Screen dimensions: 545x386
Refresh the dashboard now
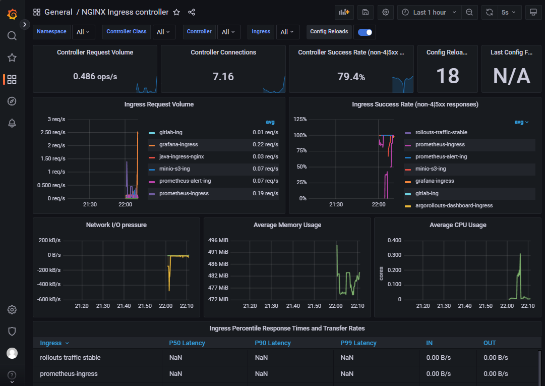pos(490,12)
